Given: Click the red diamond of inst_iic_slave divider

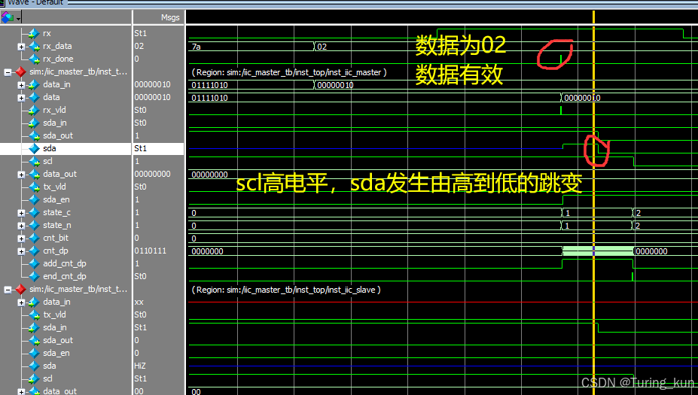Looking at the screenshot, I should pyautogui.click(x=20, y=289).
